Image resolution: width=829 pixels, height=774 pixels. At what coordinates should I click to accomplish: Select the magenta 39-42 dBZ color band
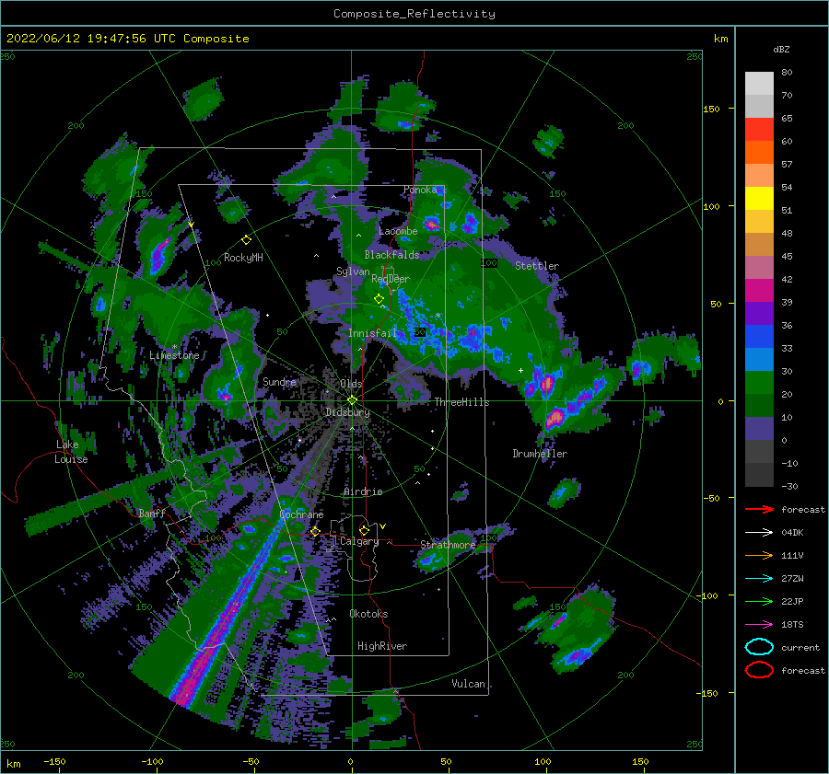click(x=759, y=291)
